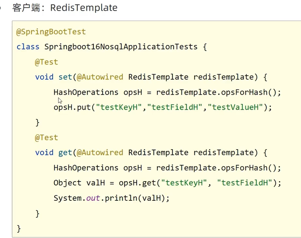301x238 pixels.
Task: Click the @Test annotation above get method
Action: (46, 137)
